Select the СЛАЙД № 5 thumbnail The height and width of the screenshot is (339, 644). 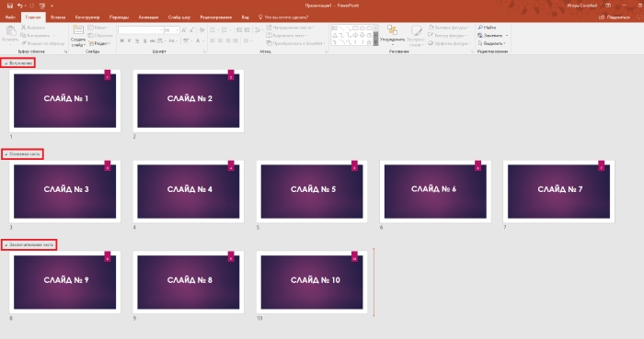tap(312, 191)
